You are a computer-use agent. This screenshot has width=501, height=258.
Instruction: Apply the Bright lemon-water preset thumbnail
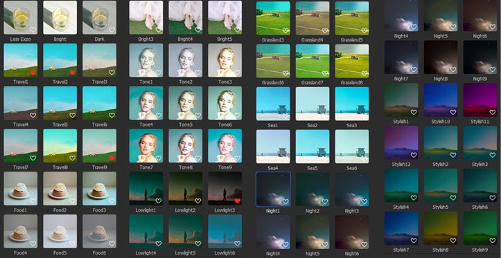[60, 17]
